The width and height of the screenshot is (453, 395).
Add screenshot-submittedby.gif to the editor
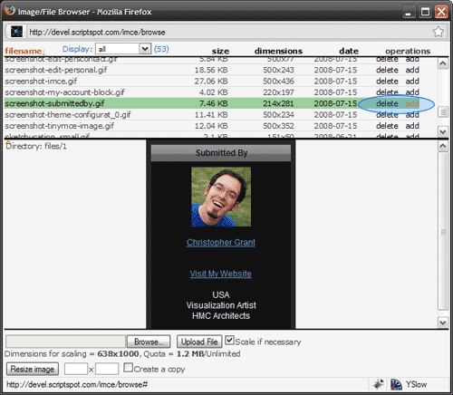(x=412, y=103)
